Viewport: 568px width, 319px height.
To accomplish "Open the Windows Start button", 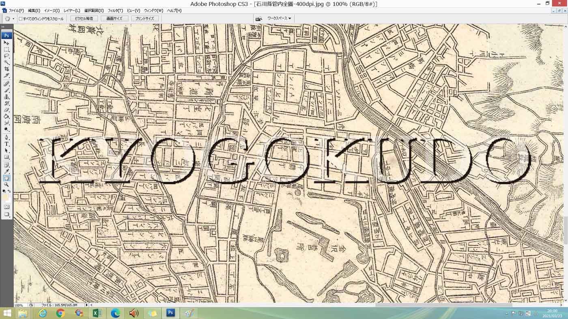I will (7, 313).
